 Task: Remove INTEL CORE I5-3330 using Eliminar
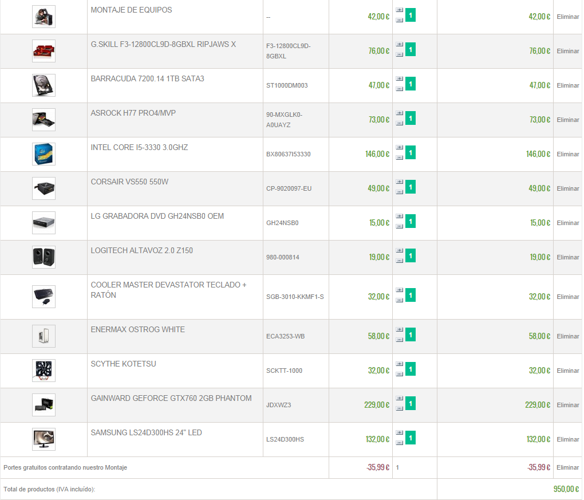tap(567, 154)
